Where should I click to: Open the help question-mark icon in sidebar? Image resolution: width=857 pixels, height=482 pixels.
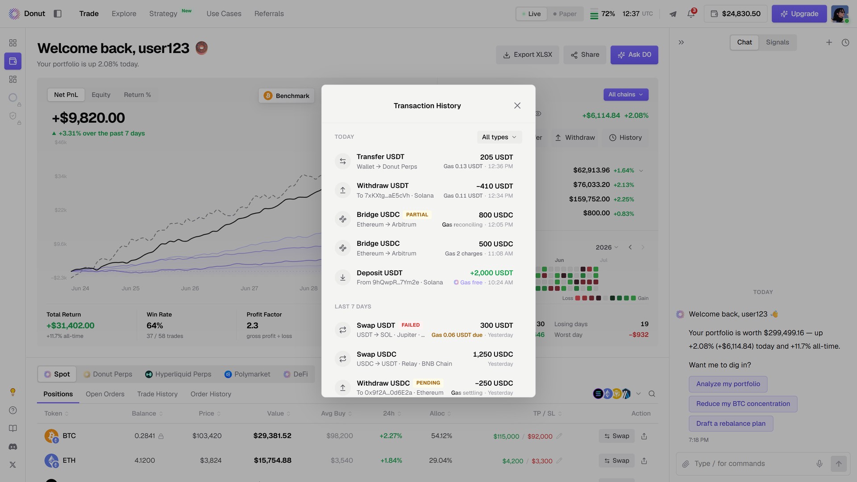pos(13,411)
